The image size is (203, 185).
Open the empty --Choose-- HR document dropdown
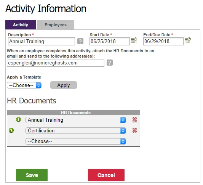pyautogui.click(x=76, y=141)
